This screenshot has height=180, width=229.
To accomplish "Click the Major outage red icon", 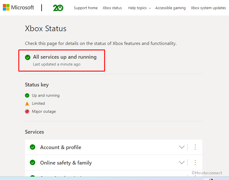I will [27, 112].
